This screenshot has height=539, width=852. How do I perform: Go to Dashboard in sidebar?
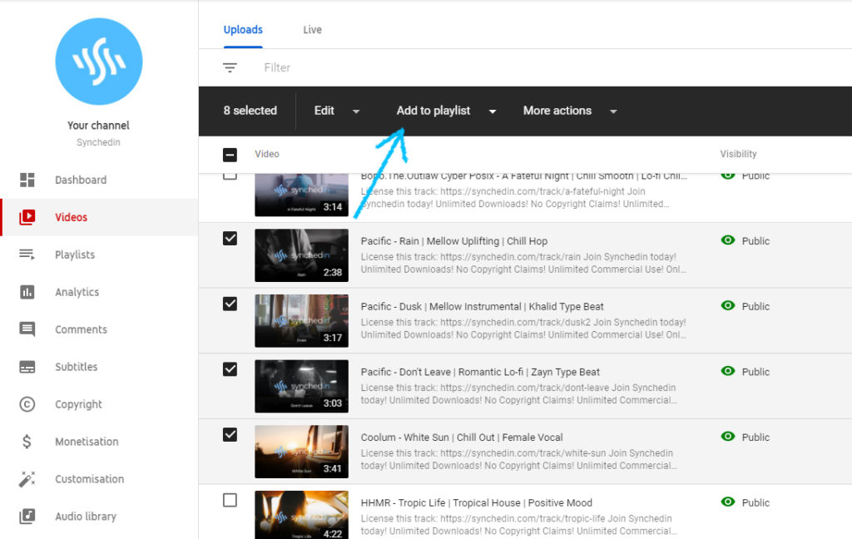point(81,180)
